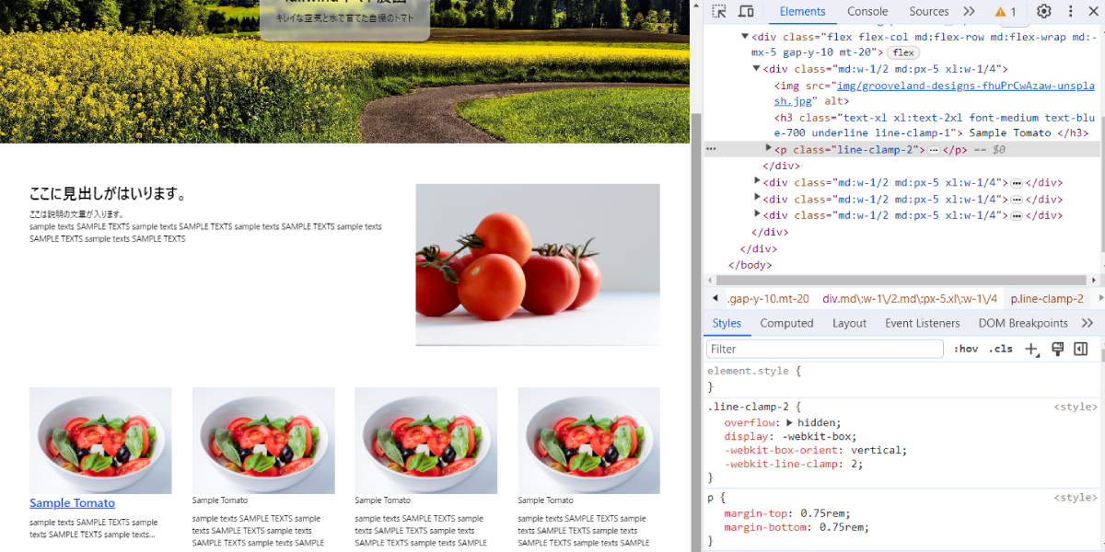Image resolution: width=1105 pixels, height=552 pixels.
Task: Click the flex badge in the DOM tree
Action: tap(902, 53)
